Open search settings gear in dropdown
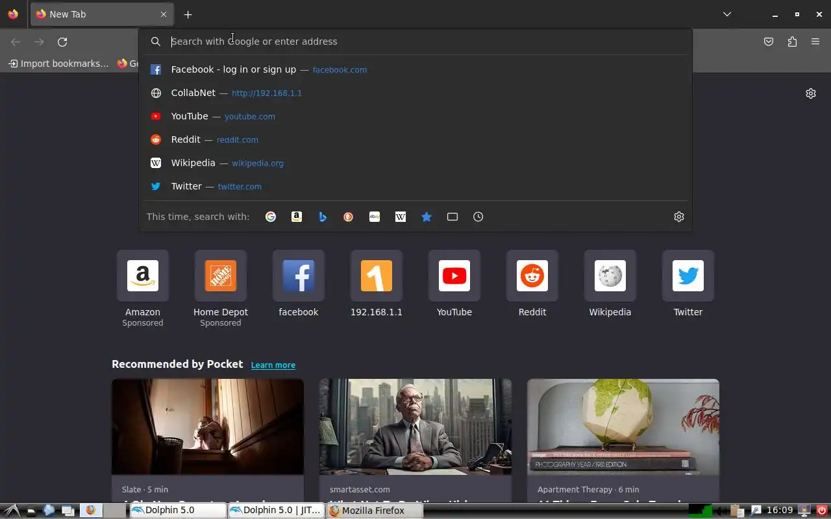 [x=679, y=217]
